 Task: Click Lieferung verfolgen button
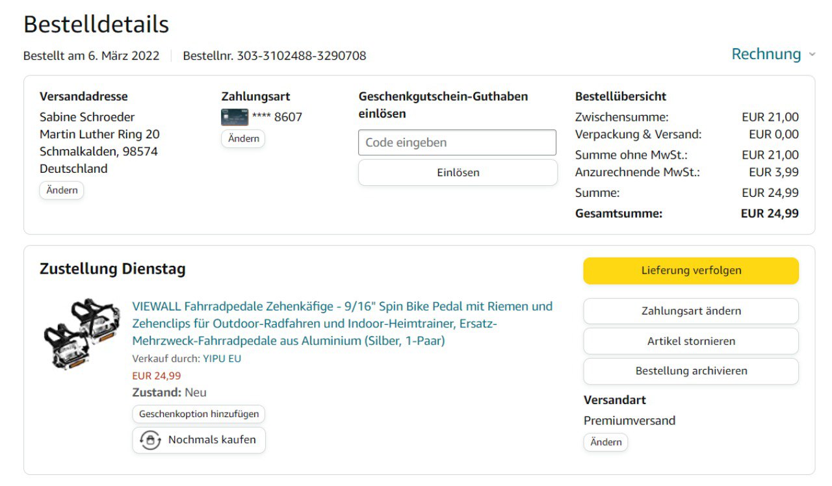click(691, 270)
